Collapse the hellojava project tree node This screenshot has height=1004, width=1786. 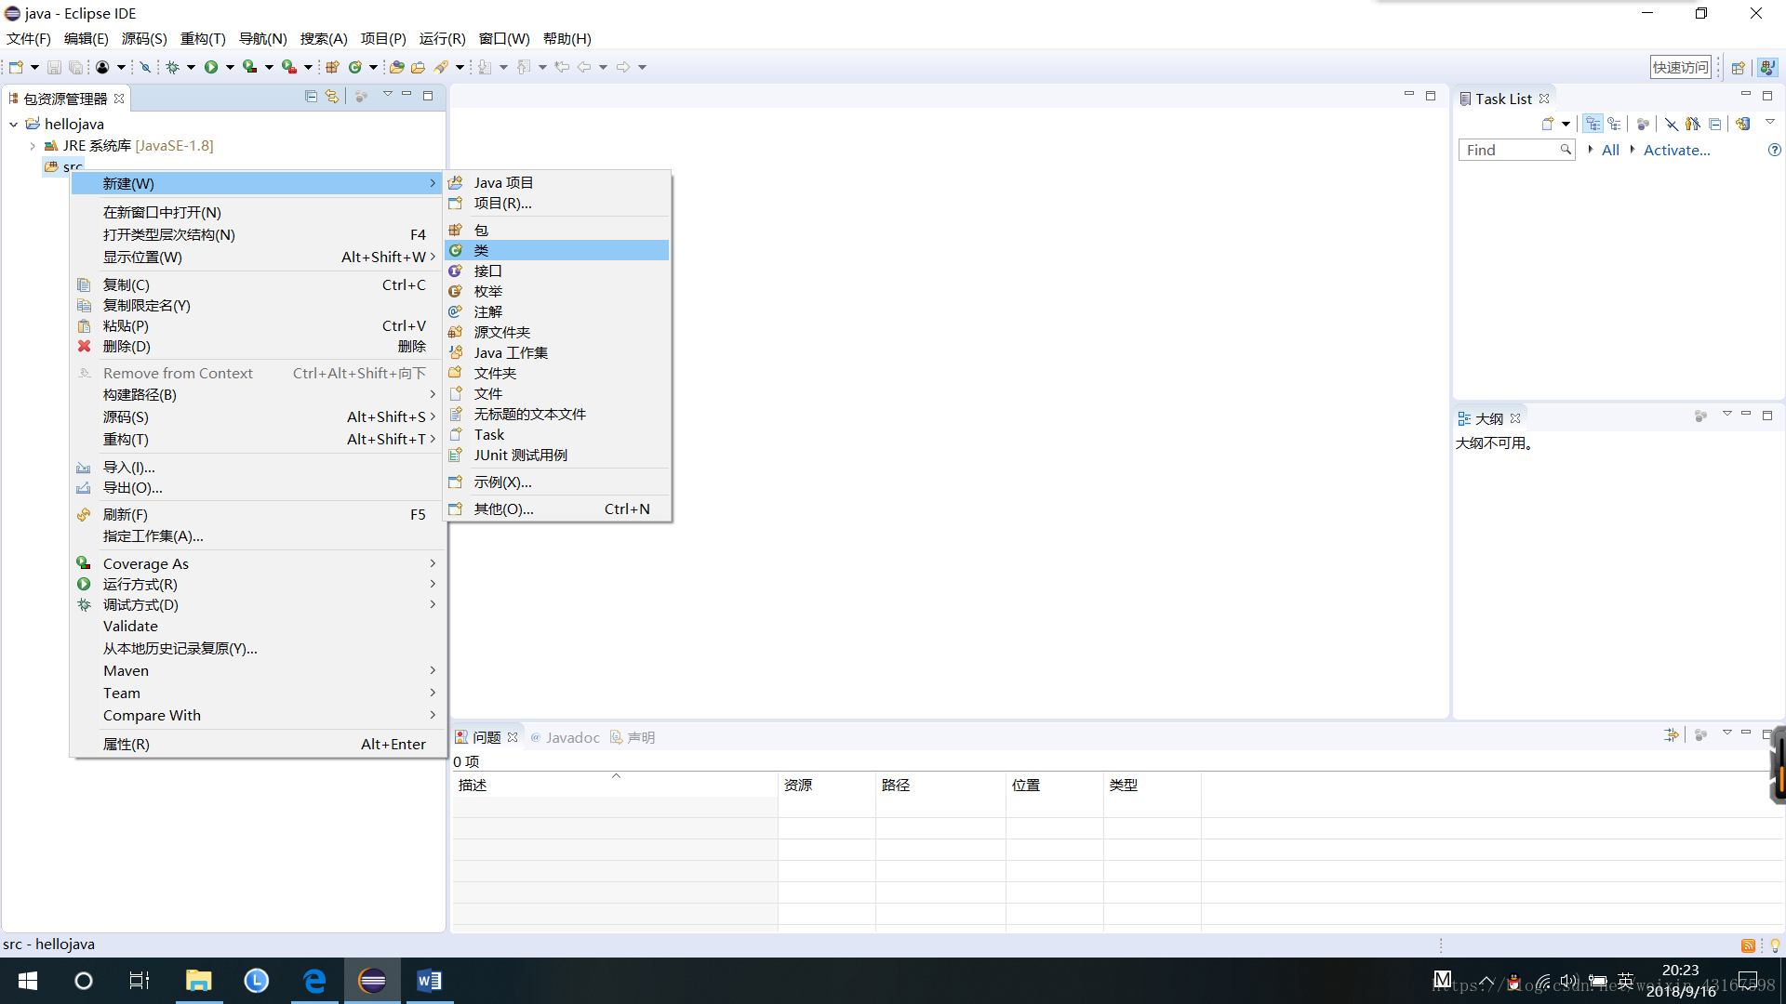point(14,124)
